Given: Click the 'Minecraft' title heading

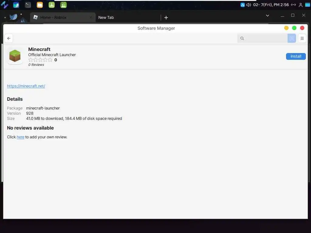Looking at the screenshot, I should click(x=39, y=49).
